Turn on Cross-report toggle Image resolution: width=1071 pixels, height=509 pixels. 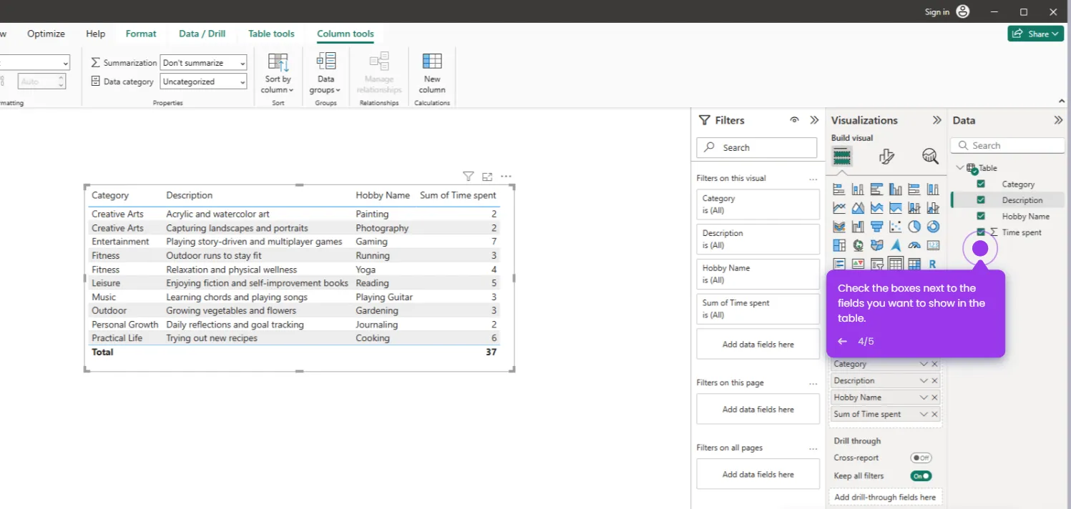pos(921,458)
